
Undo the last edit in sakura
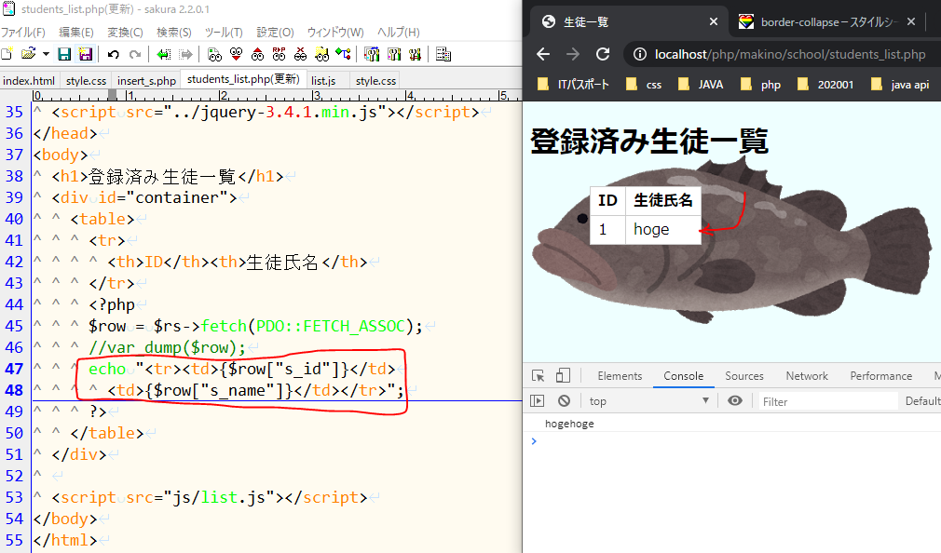pyautogui.click(x=114, y=55)
